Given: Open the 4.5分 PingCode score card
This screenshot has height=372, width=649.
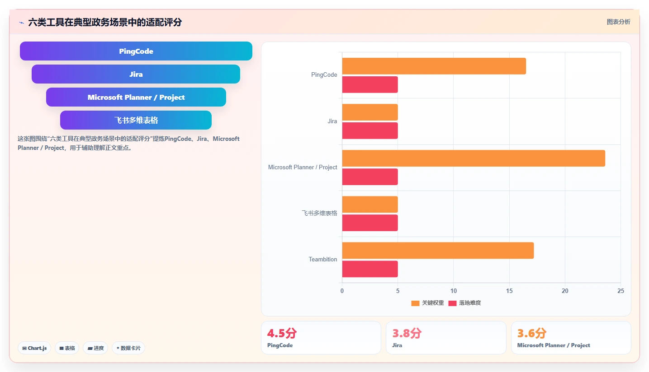Looking at the screenshot, I should (x=321, y=338).
